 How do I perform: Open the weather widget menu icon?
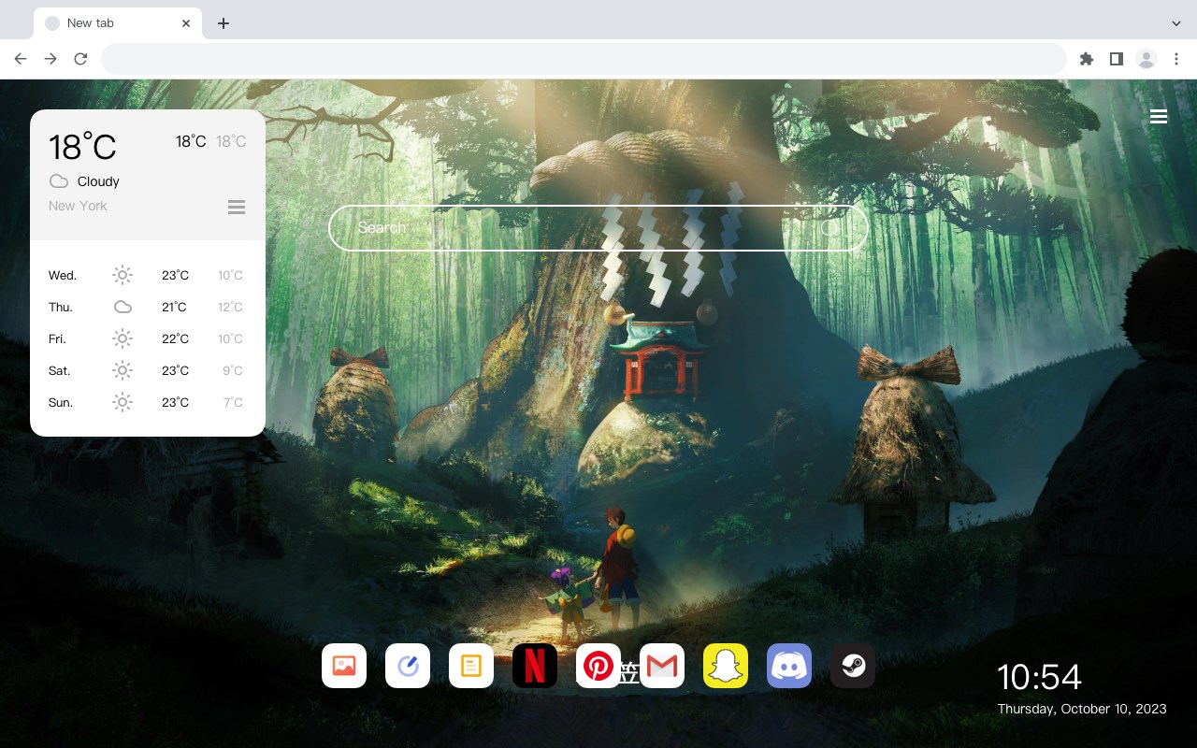[x=237, y=207]
